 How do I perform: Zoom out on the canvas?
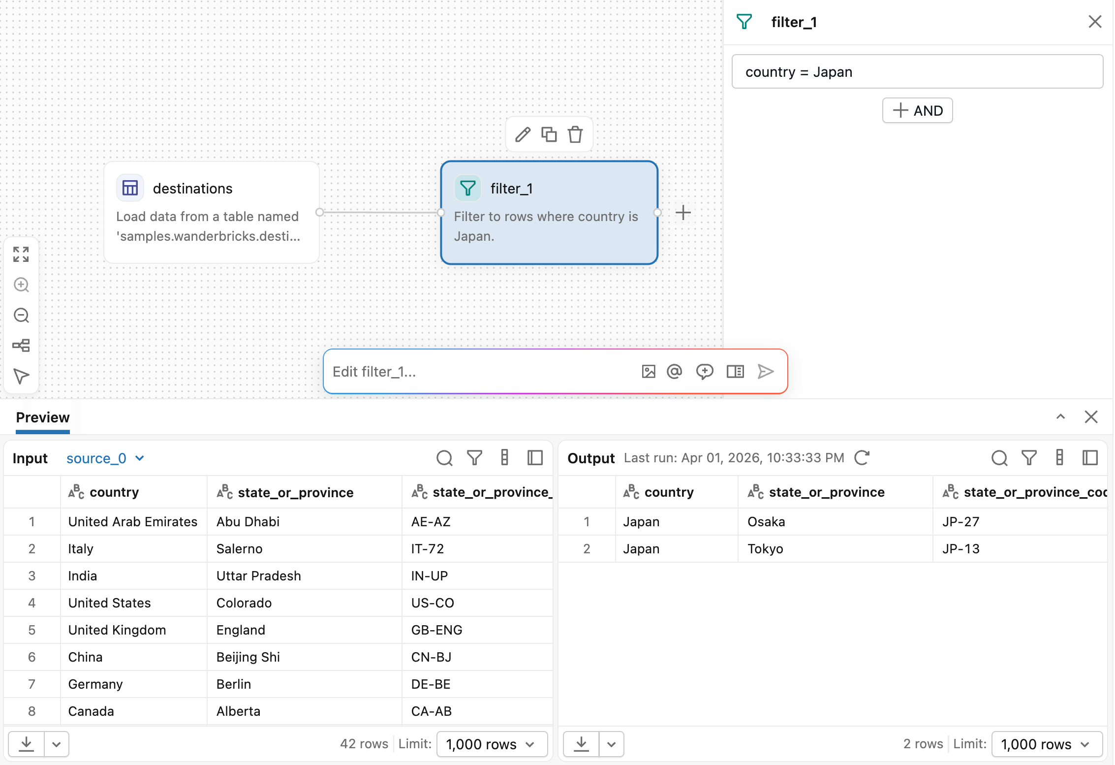tap(21, 316)
